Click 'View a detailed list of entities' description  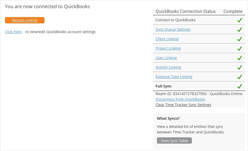click(x=190, y=129)
